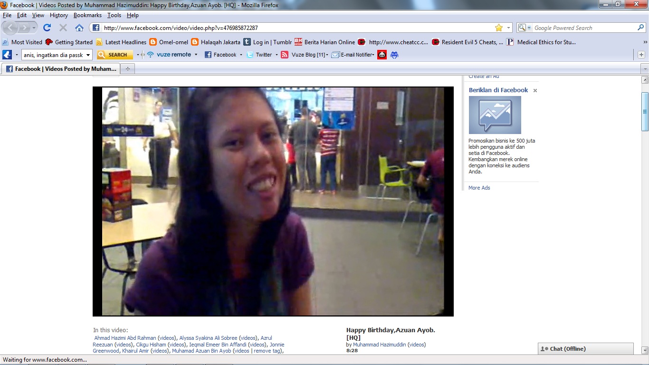Open the Omel-omel Blogger bookmark
Viewport: 649px width, 365px height.
pyautogui.click(x=169, y=42)
